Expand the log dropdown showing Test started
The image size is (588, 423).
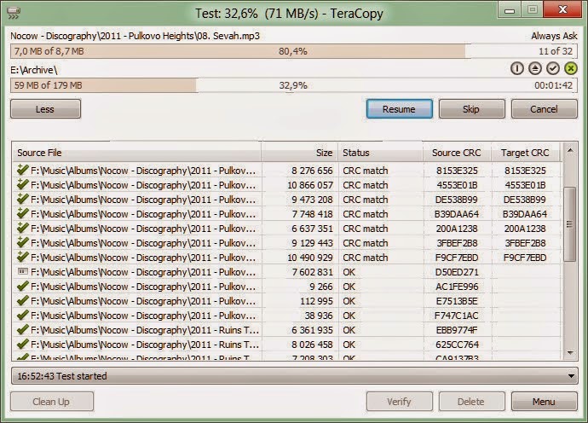[x=571, y=376]
